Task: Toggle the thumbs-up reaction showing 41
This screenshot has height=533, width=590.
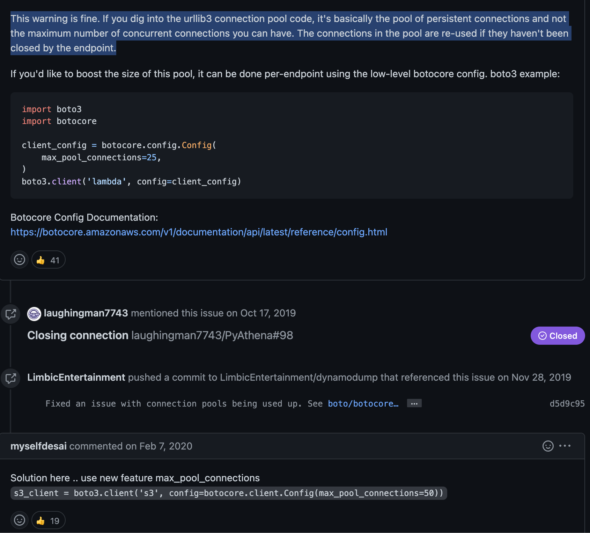Action: [48, 260]
